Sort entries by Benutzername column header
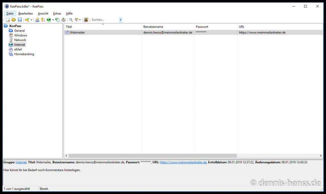The image size is (326, 194). (168, 27)
